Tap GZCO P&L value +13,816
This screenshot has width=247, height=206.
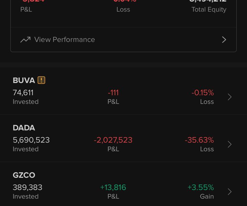[113, 187]
